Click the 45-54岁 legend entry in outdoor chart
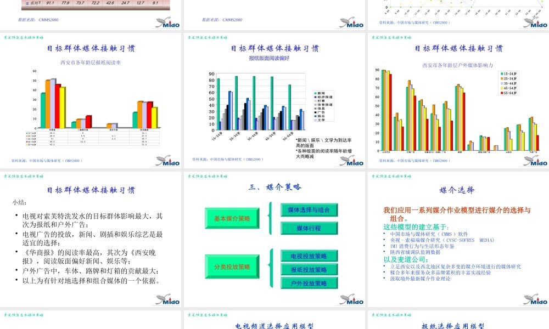This screenshot has height=329, width=549. [x=508, y=88]
